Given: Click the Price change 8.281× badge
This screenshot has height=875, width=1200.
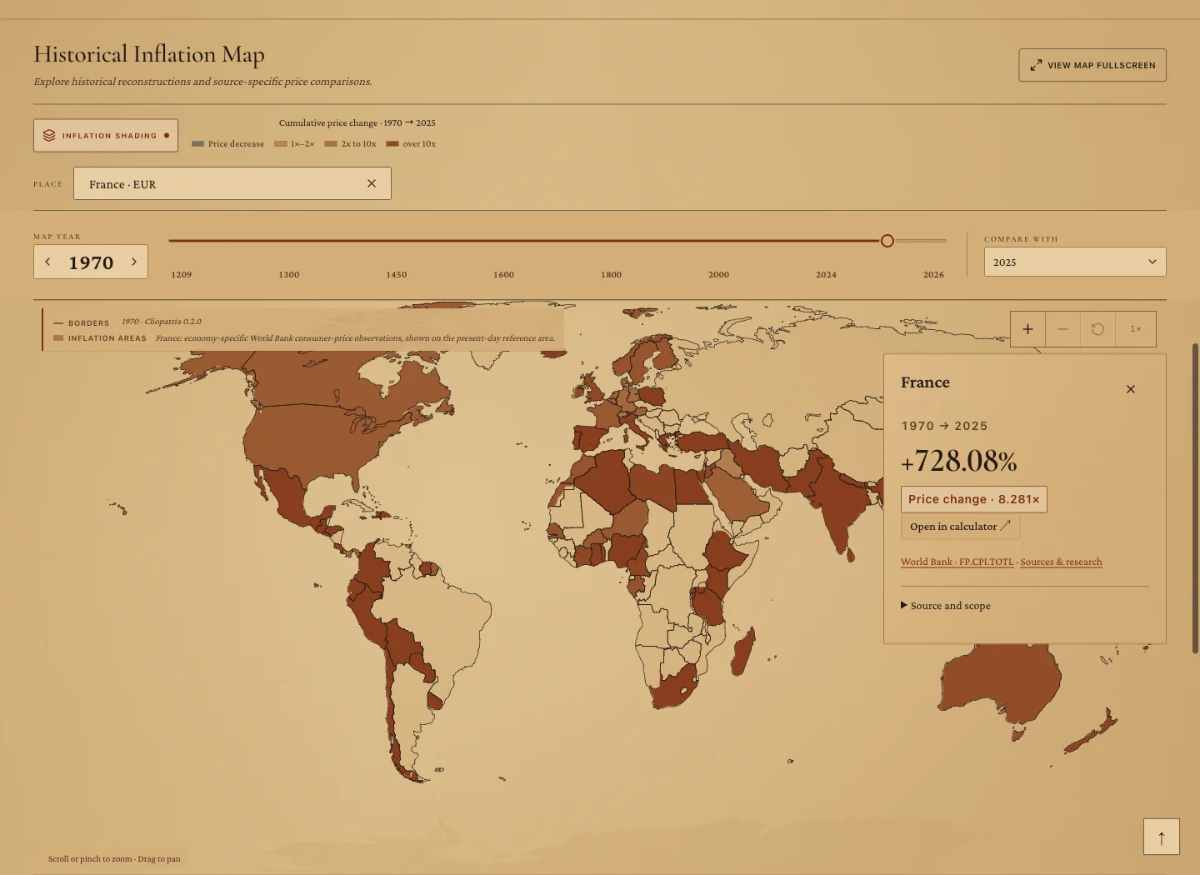Looking at the screenshot, I should click(x=973, y=499).
